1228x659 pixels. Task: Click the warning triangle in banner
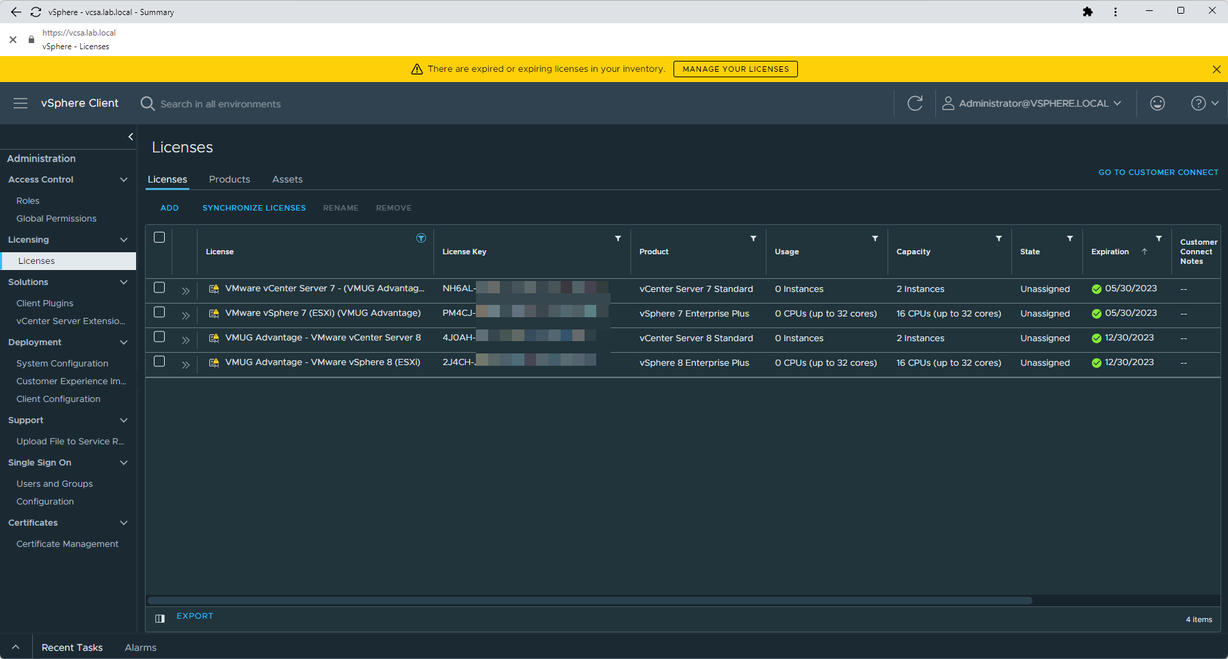(416, 69)
